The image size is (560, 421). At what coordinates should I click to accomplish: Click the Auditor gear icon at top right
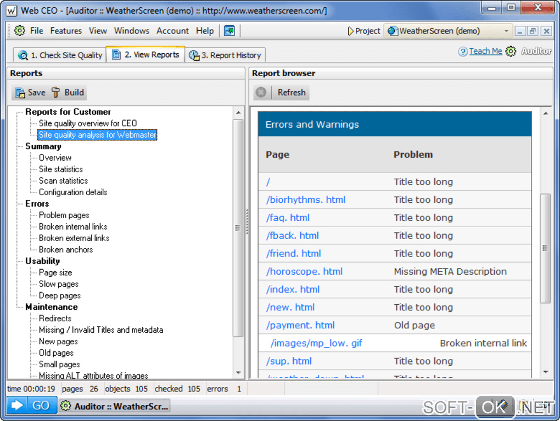point(511,52)
